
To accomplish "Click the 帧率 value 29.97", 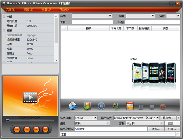I will 40,49.
